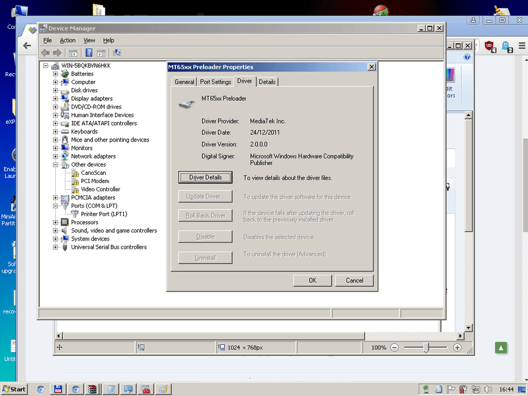Expand the Keyboards node
Viewport: 528px width, 396px height.
pos(56,131)
